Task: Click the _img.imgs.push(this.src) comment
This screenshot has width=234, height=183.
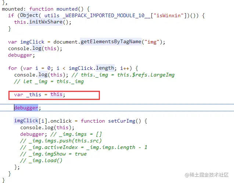Action: [x=61, y=141]
